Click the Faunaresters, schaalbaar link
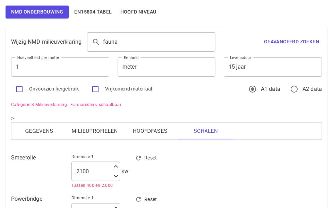 tap(96, 105)
